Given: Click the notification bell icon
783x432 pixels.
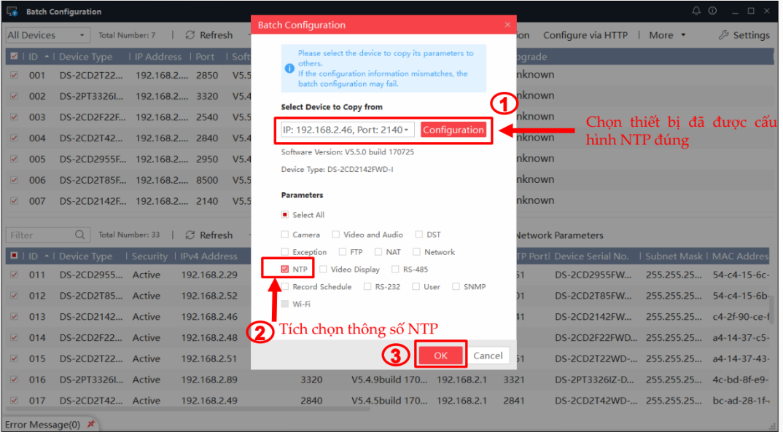Looking at the screenshot, I should pos(696,11).
